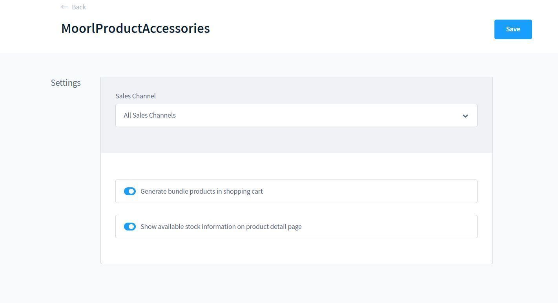
Task: Go back via the Back link
Action: coord(78,7)
